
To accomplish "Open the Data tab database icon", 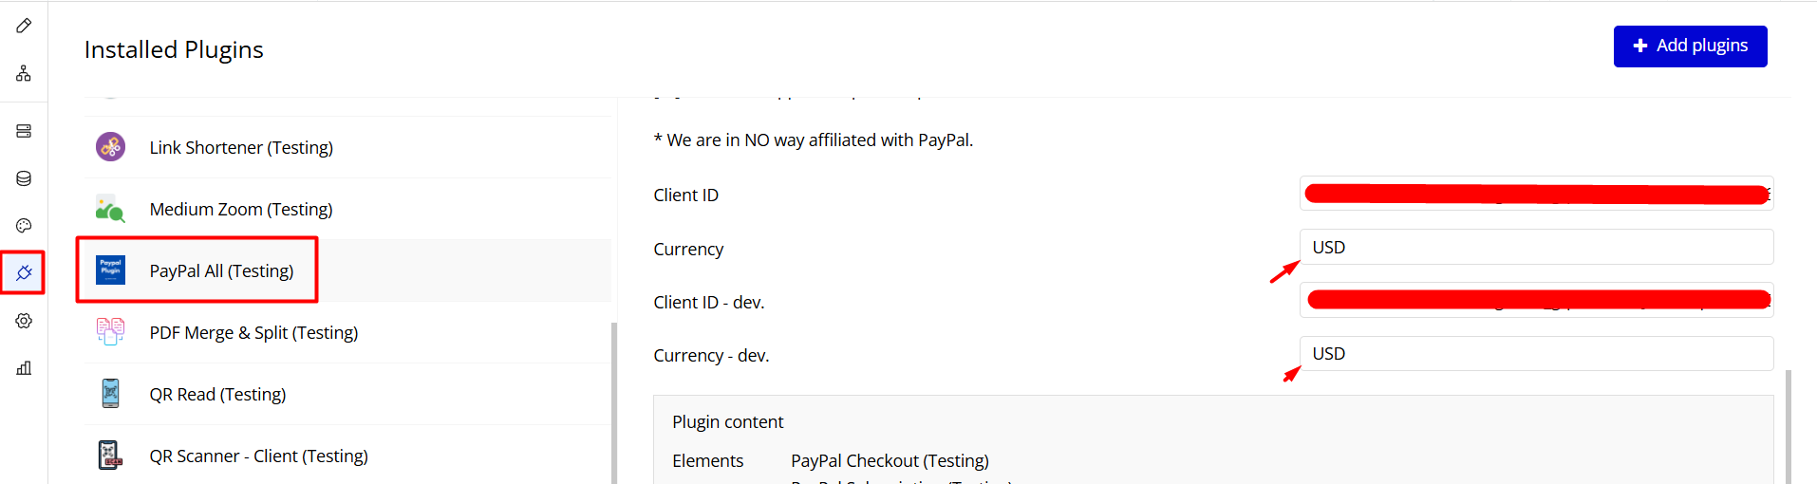I will (24, 178).
